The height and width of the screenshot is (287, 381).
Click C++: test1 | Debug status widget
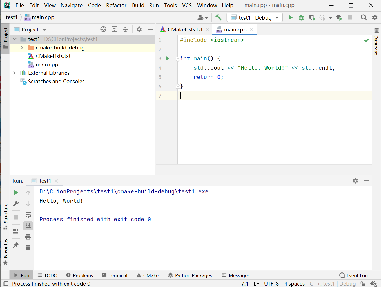coord(333,284)
